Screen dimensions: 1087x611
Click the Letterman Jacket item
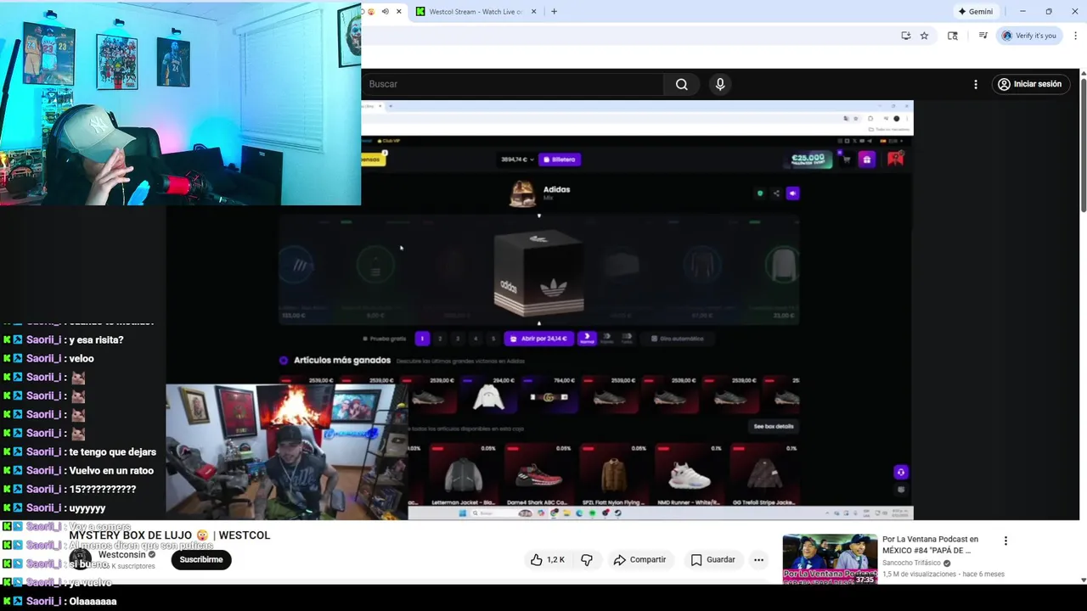point(463,477)
